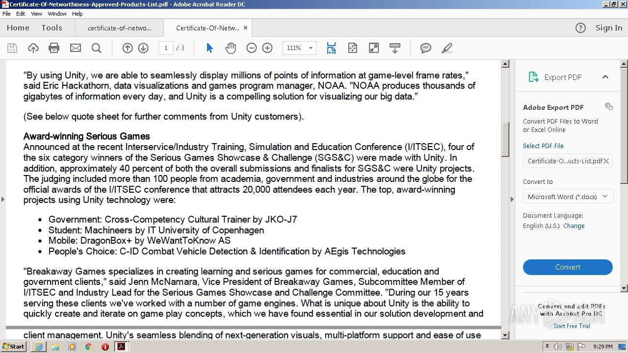Enter full screen mode icon
The image size is (628, 353).
tap(374, 48)
